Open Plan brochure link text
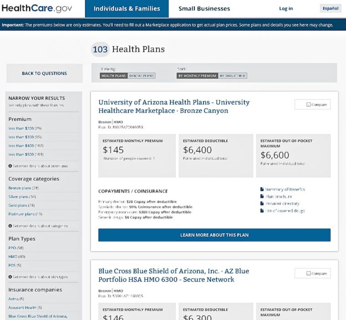This screenshot has height=320, width=346. coord(279,196)
